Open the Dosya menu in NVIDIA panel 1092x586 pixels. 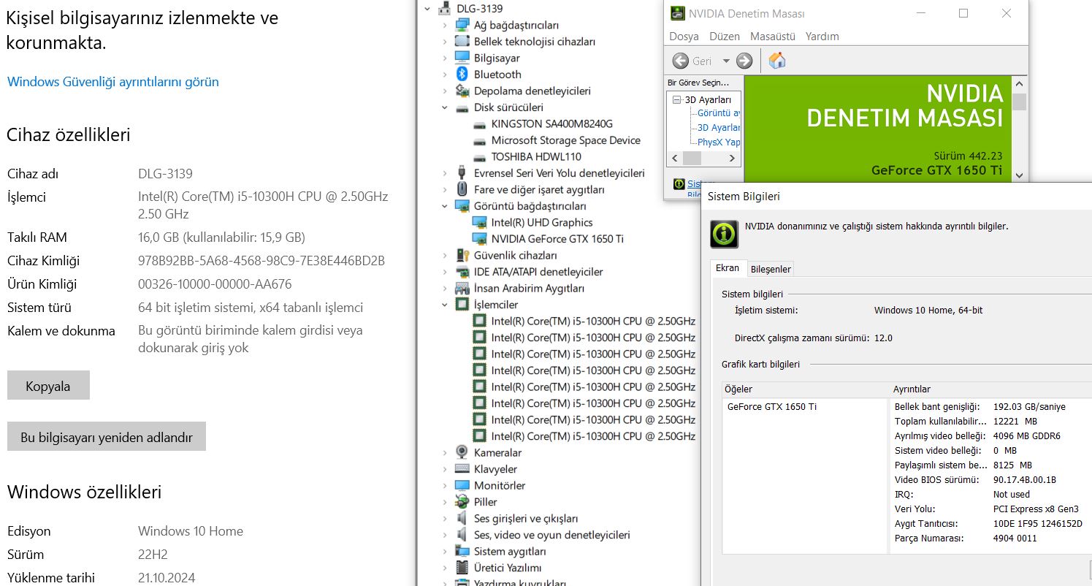point(684,37)
